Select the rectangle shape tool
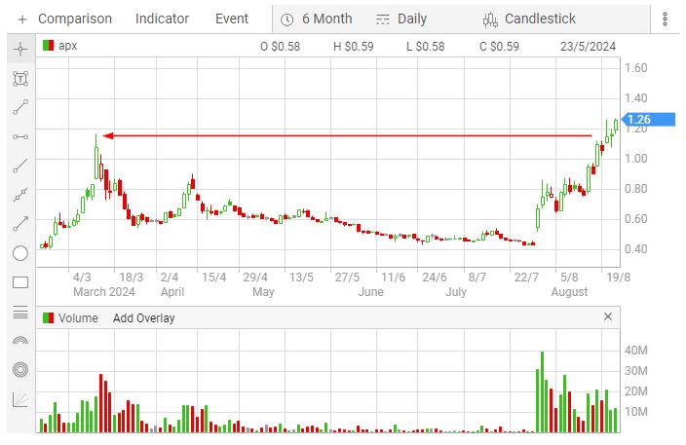686x445 pixels. click(20, 282)
